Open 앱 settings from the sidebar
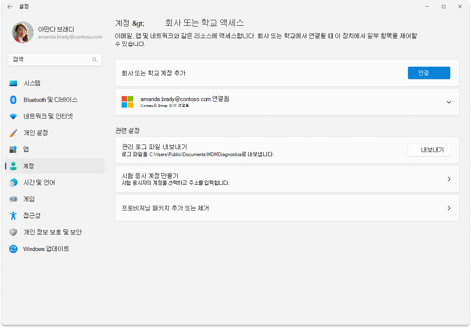Viewport: 471px width, 328px height. pos(26,149)
